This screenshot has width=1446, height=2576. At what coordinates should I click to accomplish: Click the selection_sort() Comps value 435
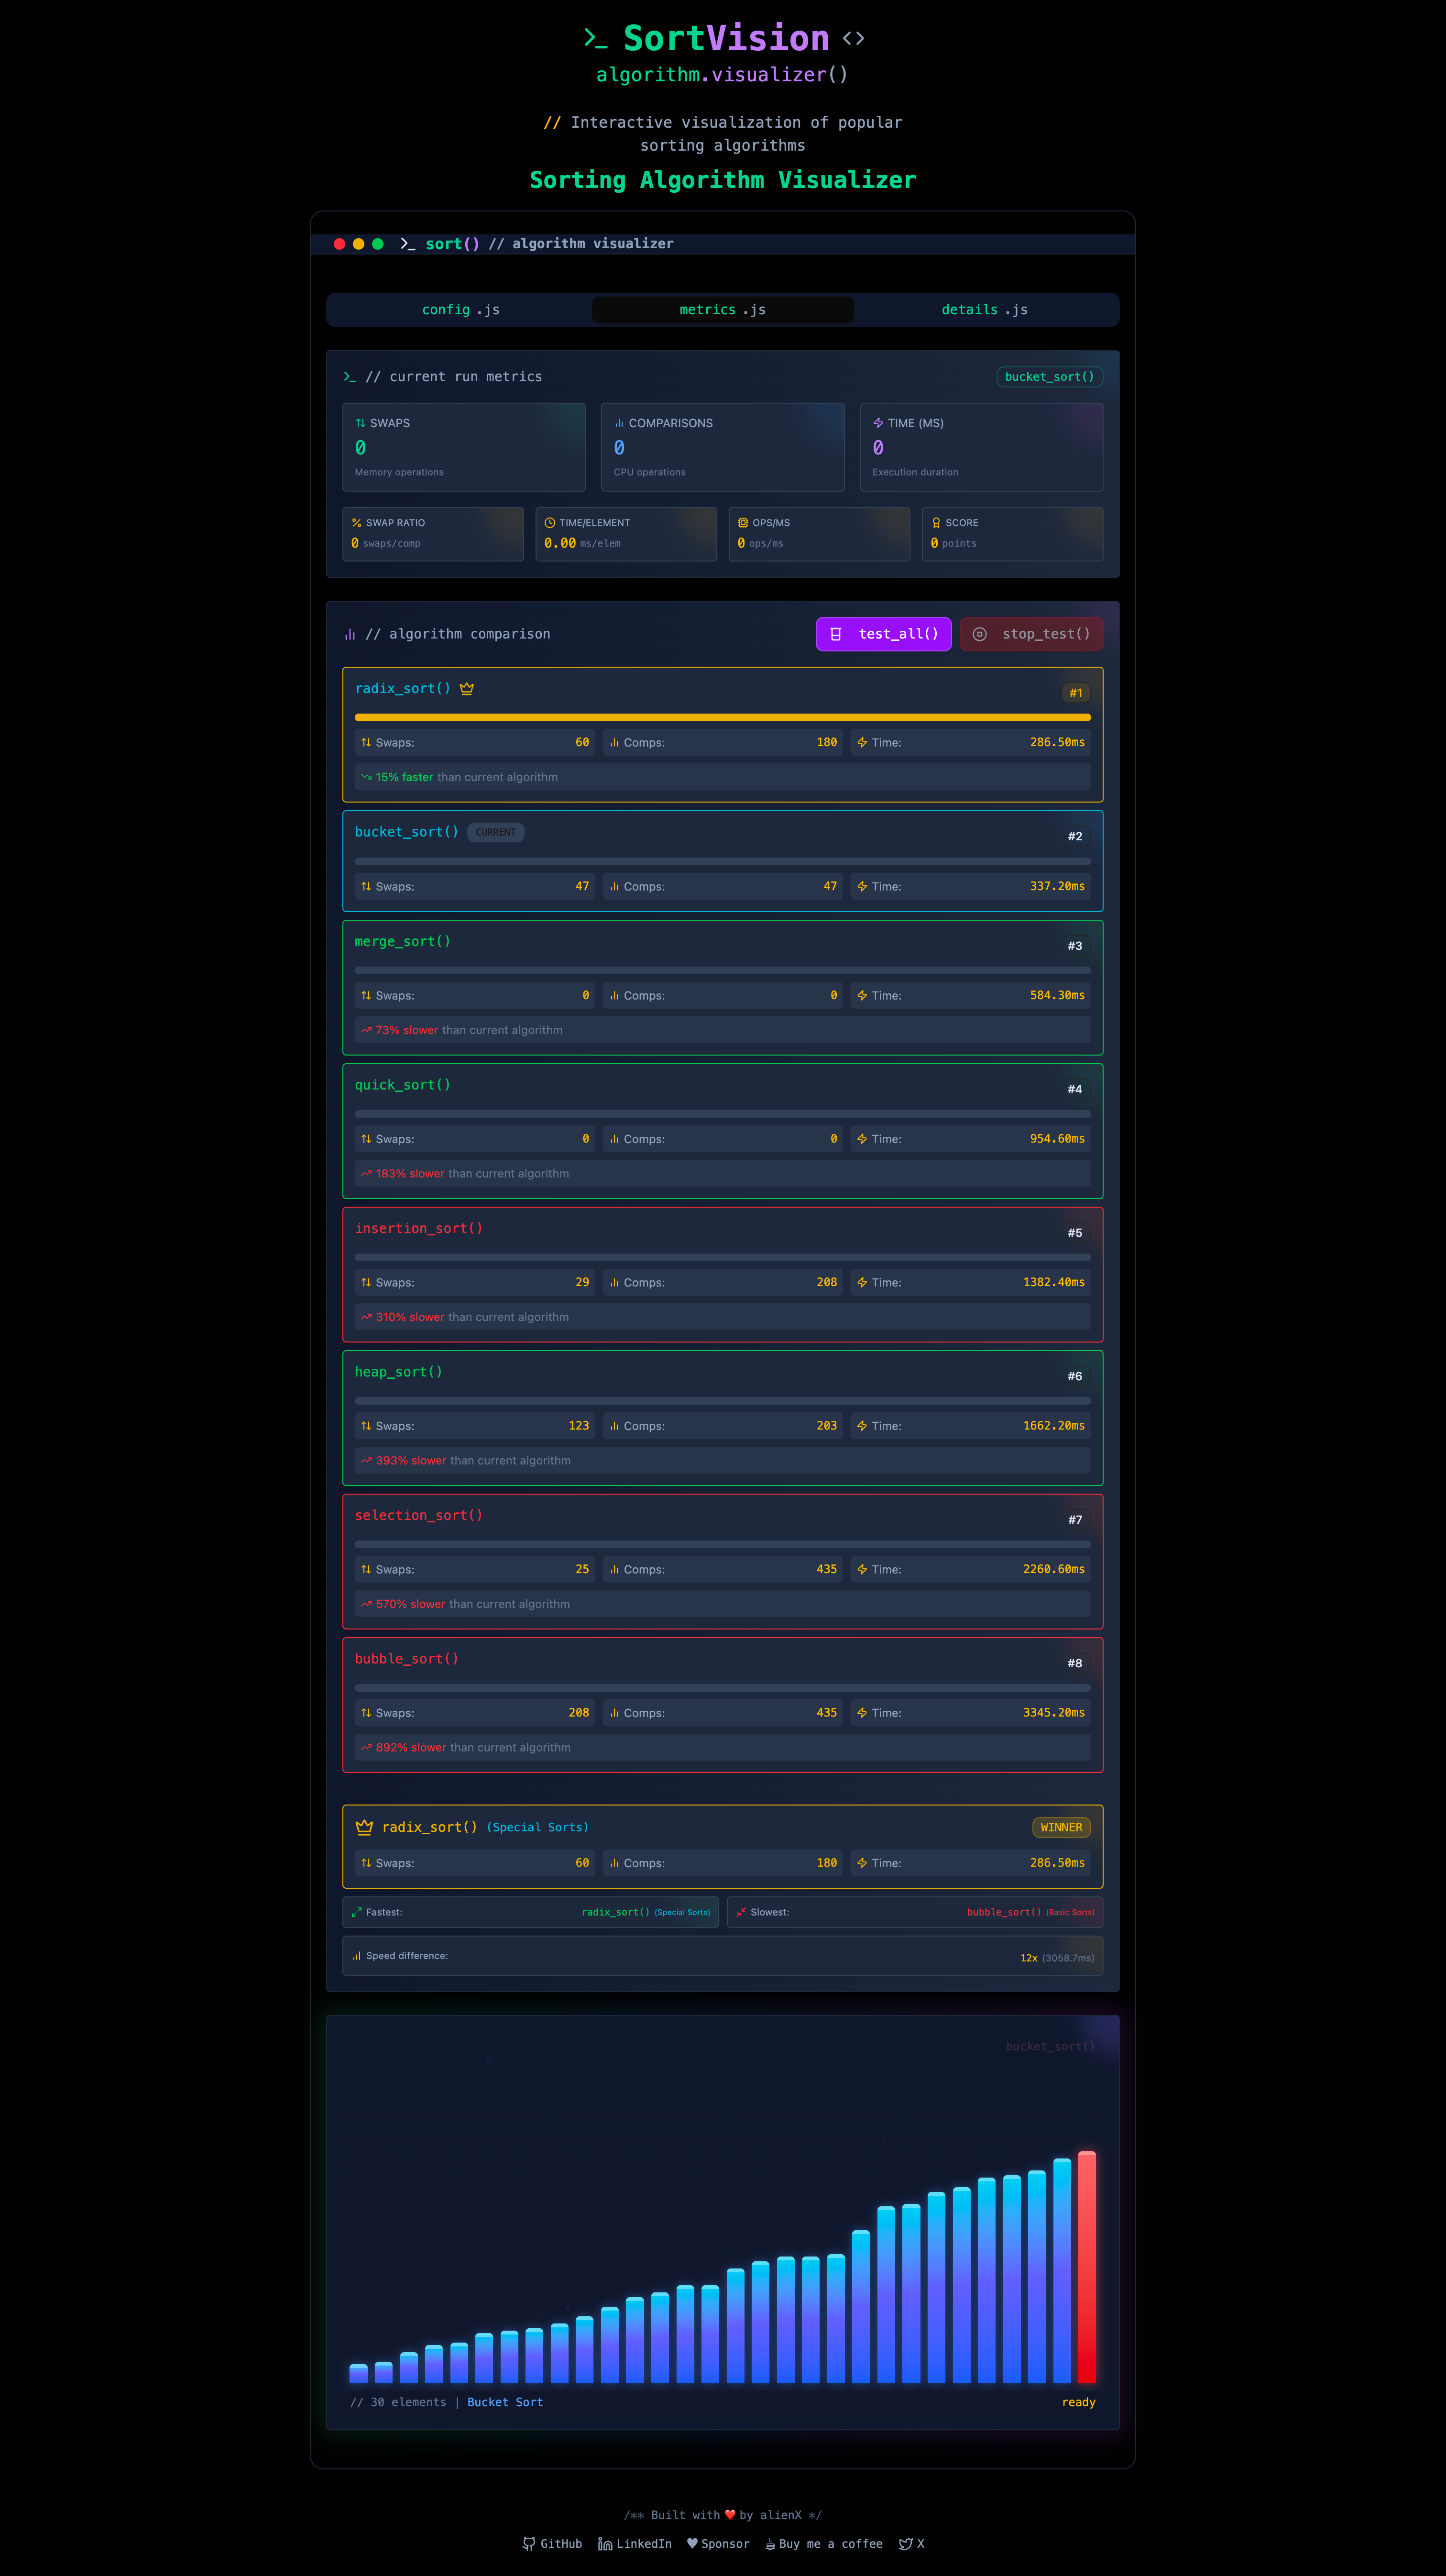pos(826,1569)
